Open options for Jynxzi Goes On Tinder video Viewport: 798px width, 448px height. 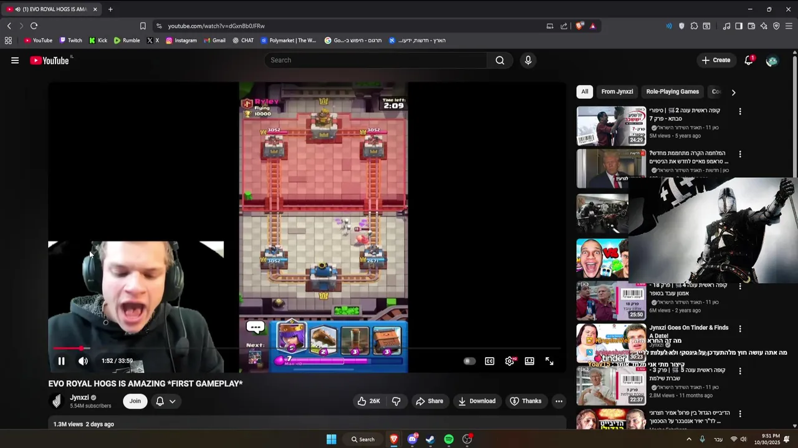pyautogui.click(x=740, y=329)
